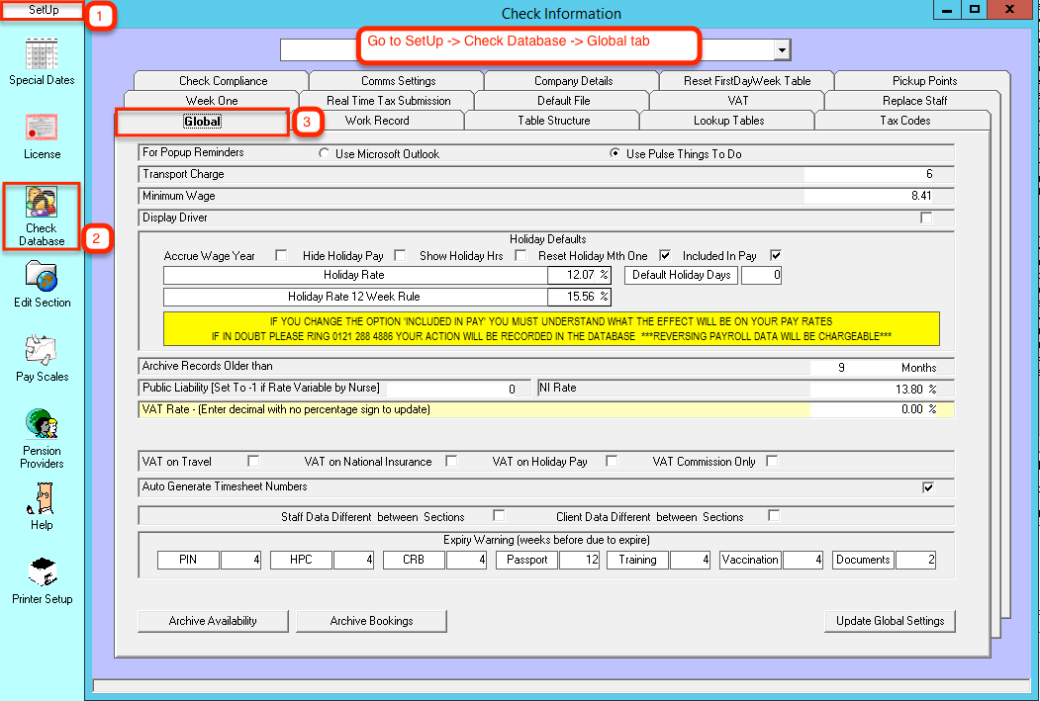This screenshot has width=1040, height=701.
Task: Click the Holiday Rate percentage field
Action: tap(579, 275)
